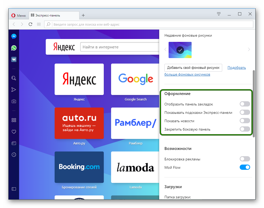Enable Отобразить панель закладок switch
The height and width of the screenshot is (208, 264).
[x=245, y=104]
